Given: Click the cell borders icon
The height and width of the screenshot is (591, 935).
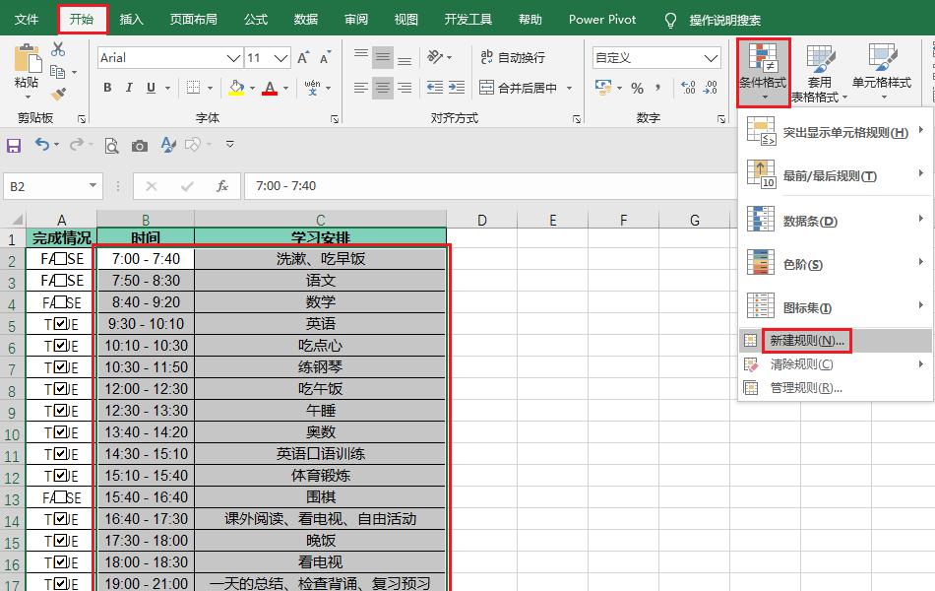Looking at the screenshot, I should 193,88.
